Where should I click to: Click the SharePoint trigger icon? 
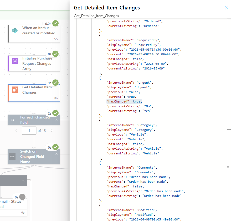tap(15, 30)
